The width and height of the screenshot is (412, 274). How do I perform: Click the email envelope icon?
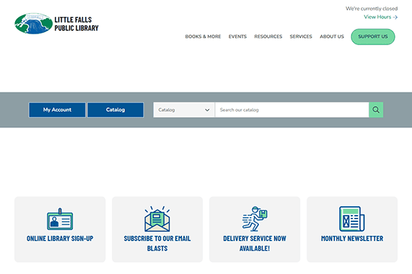coord(157,219)
